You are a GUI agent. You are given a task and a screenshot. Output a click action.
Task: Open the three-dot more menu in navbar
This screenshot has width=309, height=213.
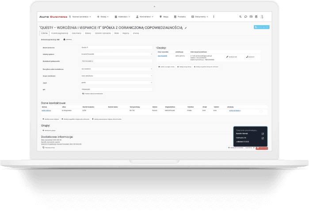point(214,17)
